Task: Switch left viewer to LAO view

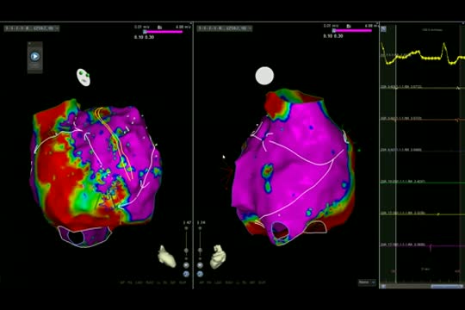Action: click(139, 282)
